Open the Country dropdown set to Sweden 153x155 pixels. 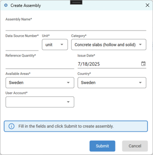[112, 82]
